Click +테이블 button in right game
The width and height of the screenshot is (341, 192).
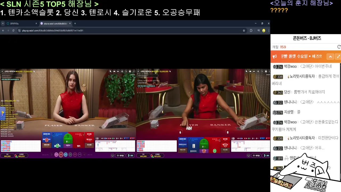[256, 155]
